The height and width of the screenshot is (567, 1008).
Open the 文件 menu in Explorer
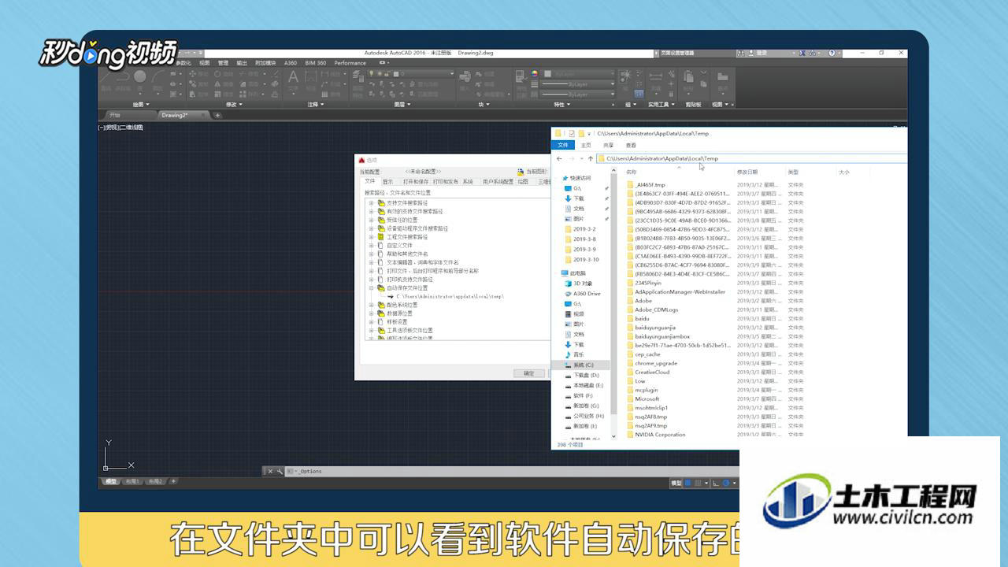click(563, 145)
